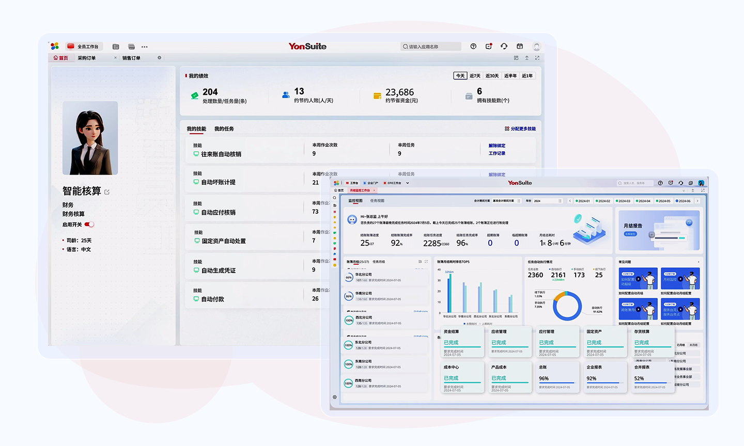Click the help question mark icon in the back window

click(473, 46)
